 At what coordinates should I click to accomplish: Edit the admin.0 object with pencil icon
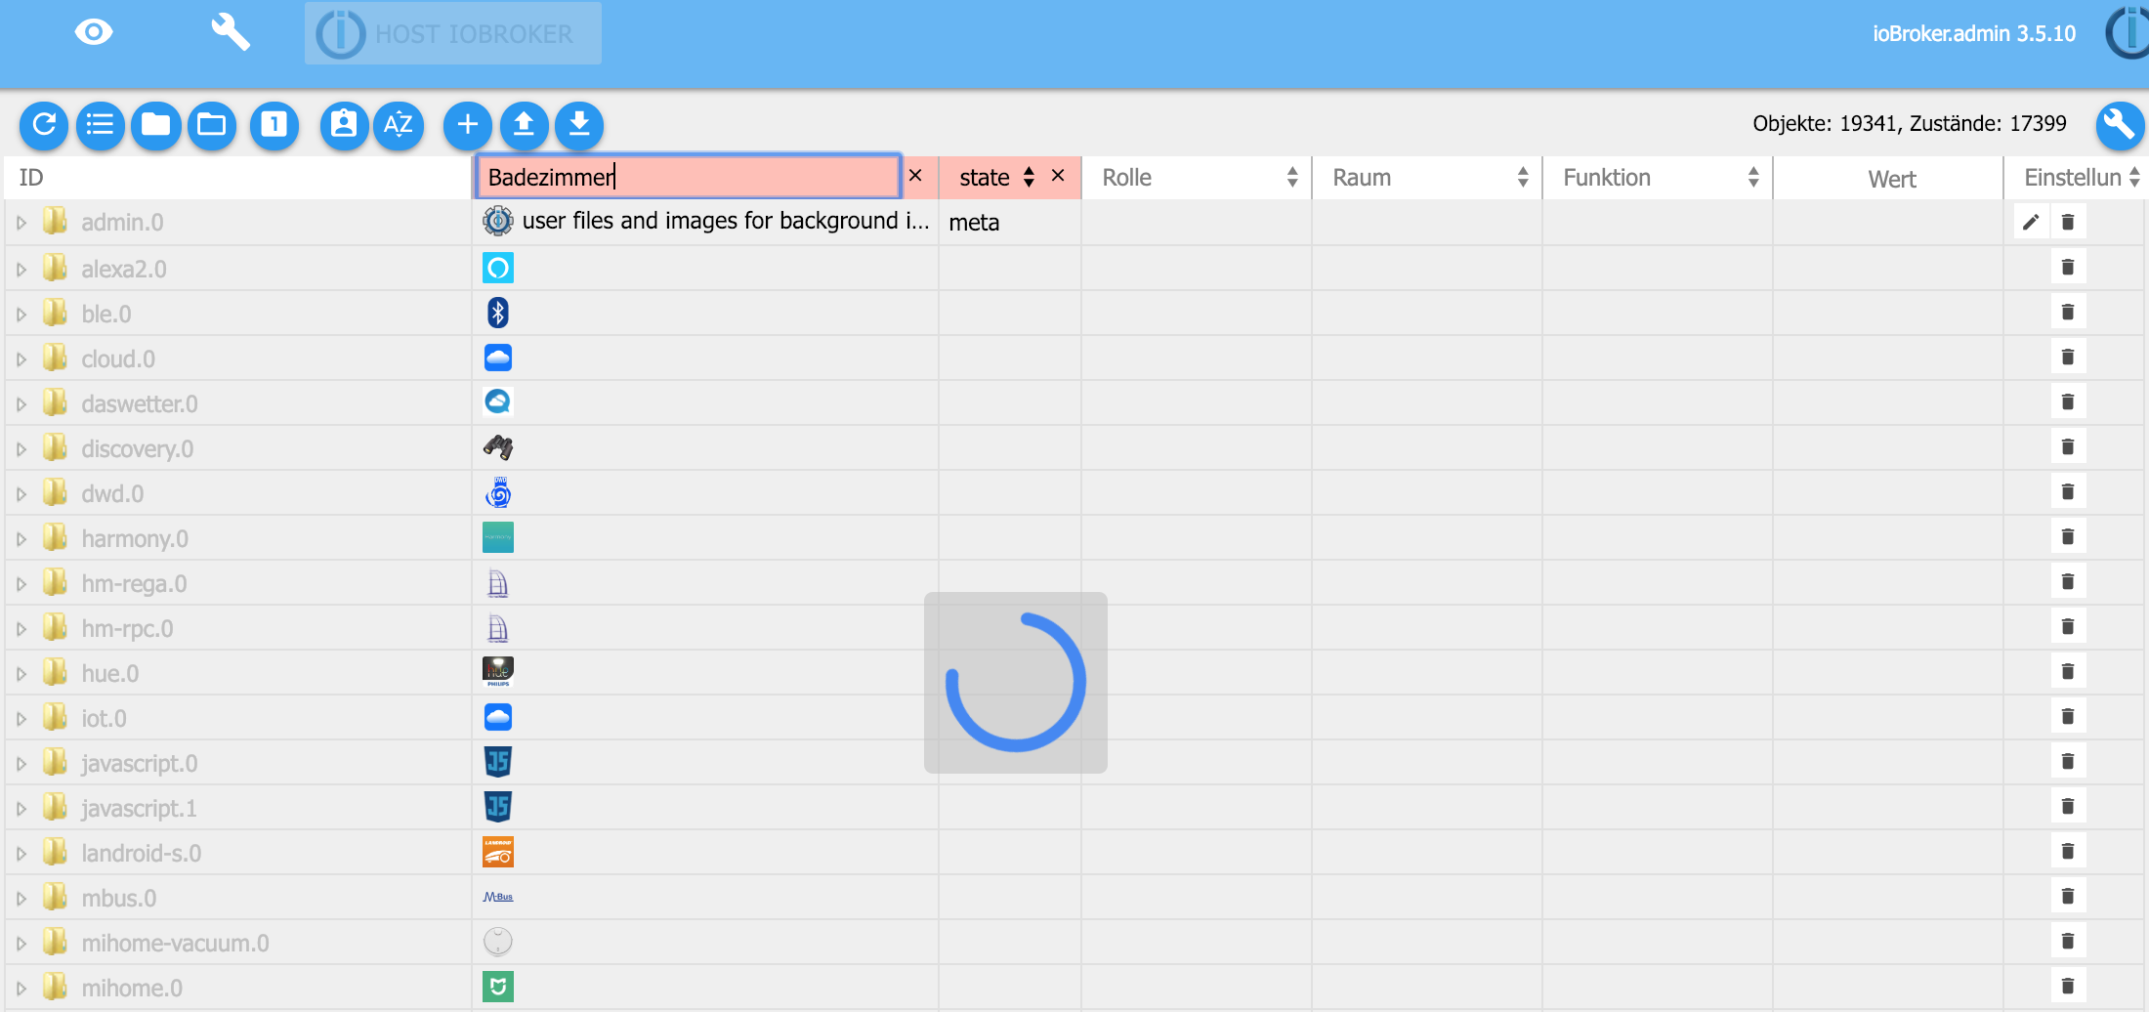pyautogui.click(x=2031, y=222)
